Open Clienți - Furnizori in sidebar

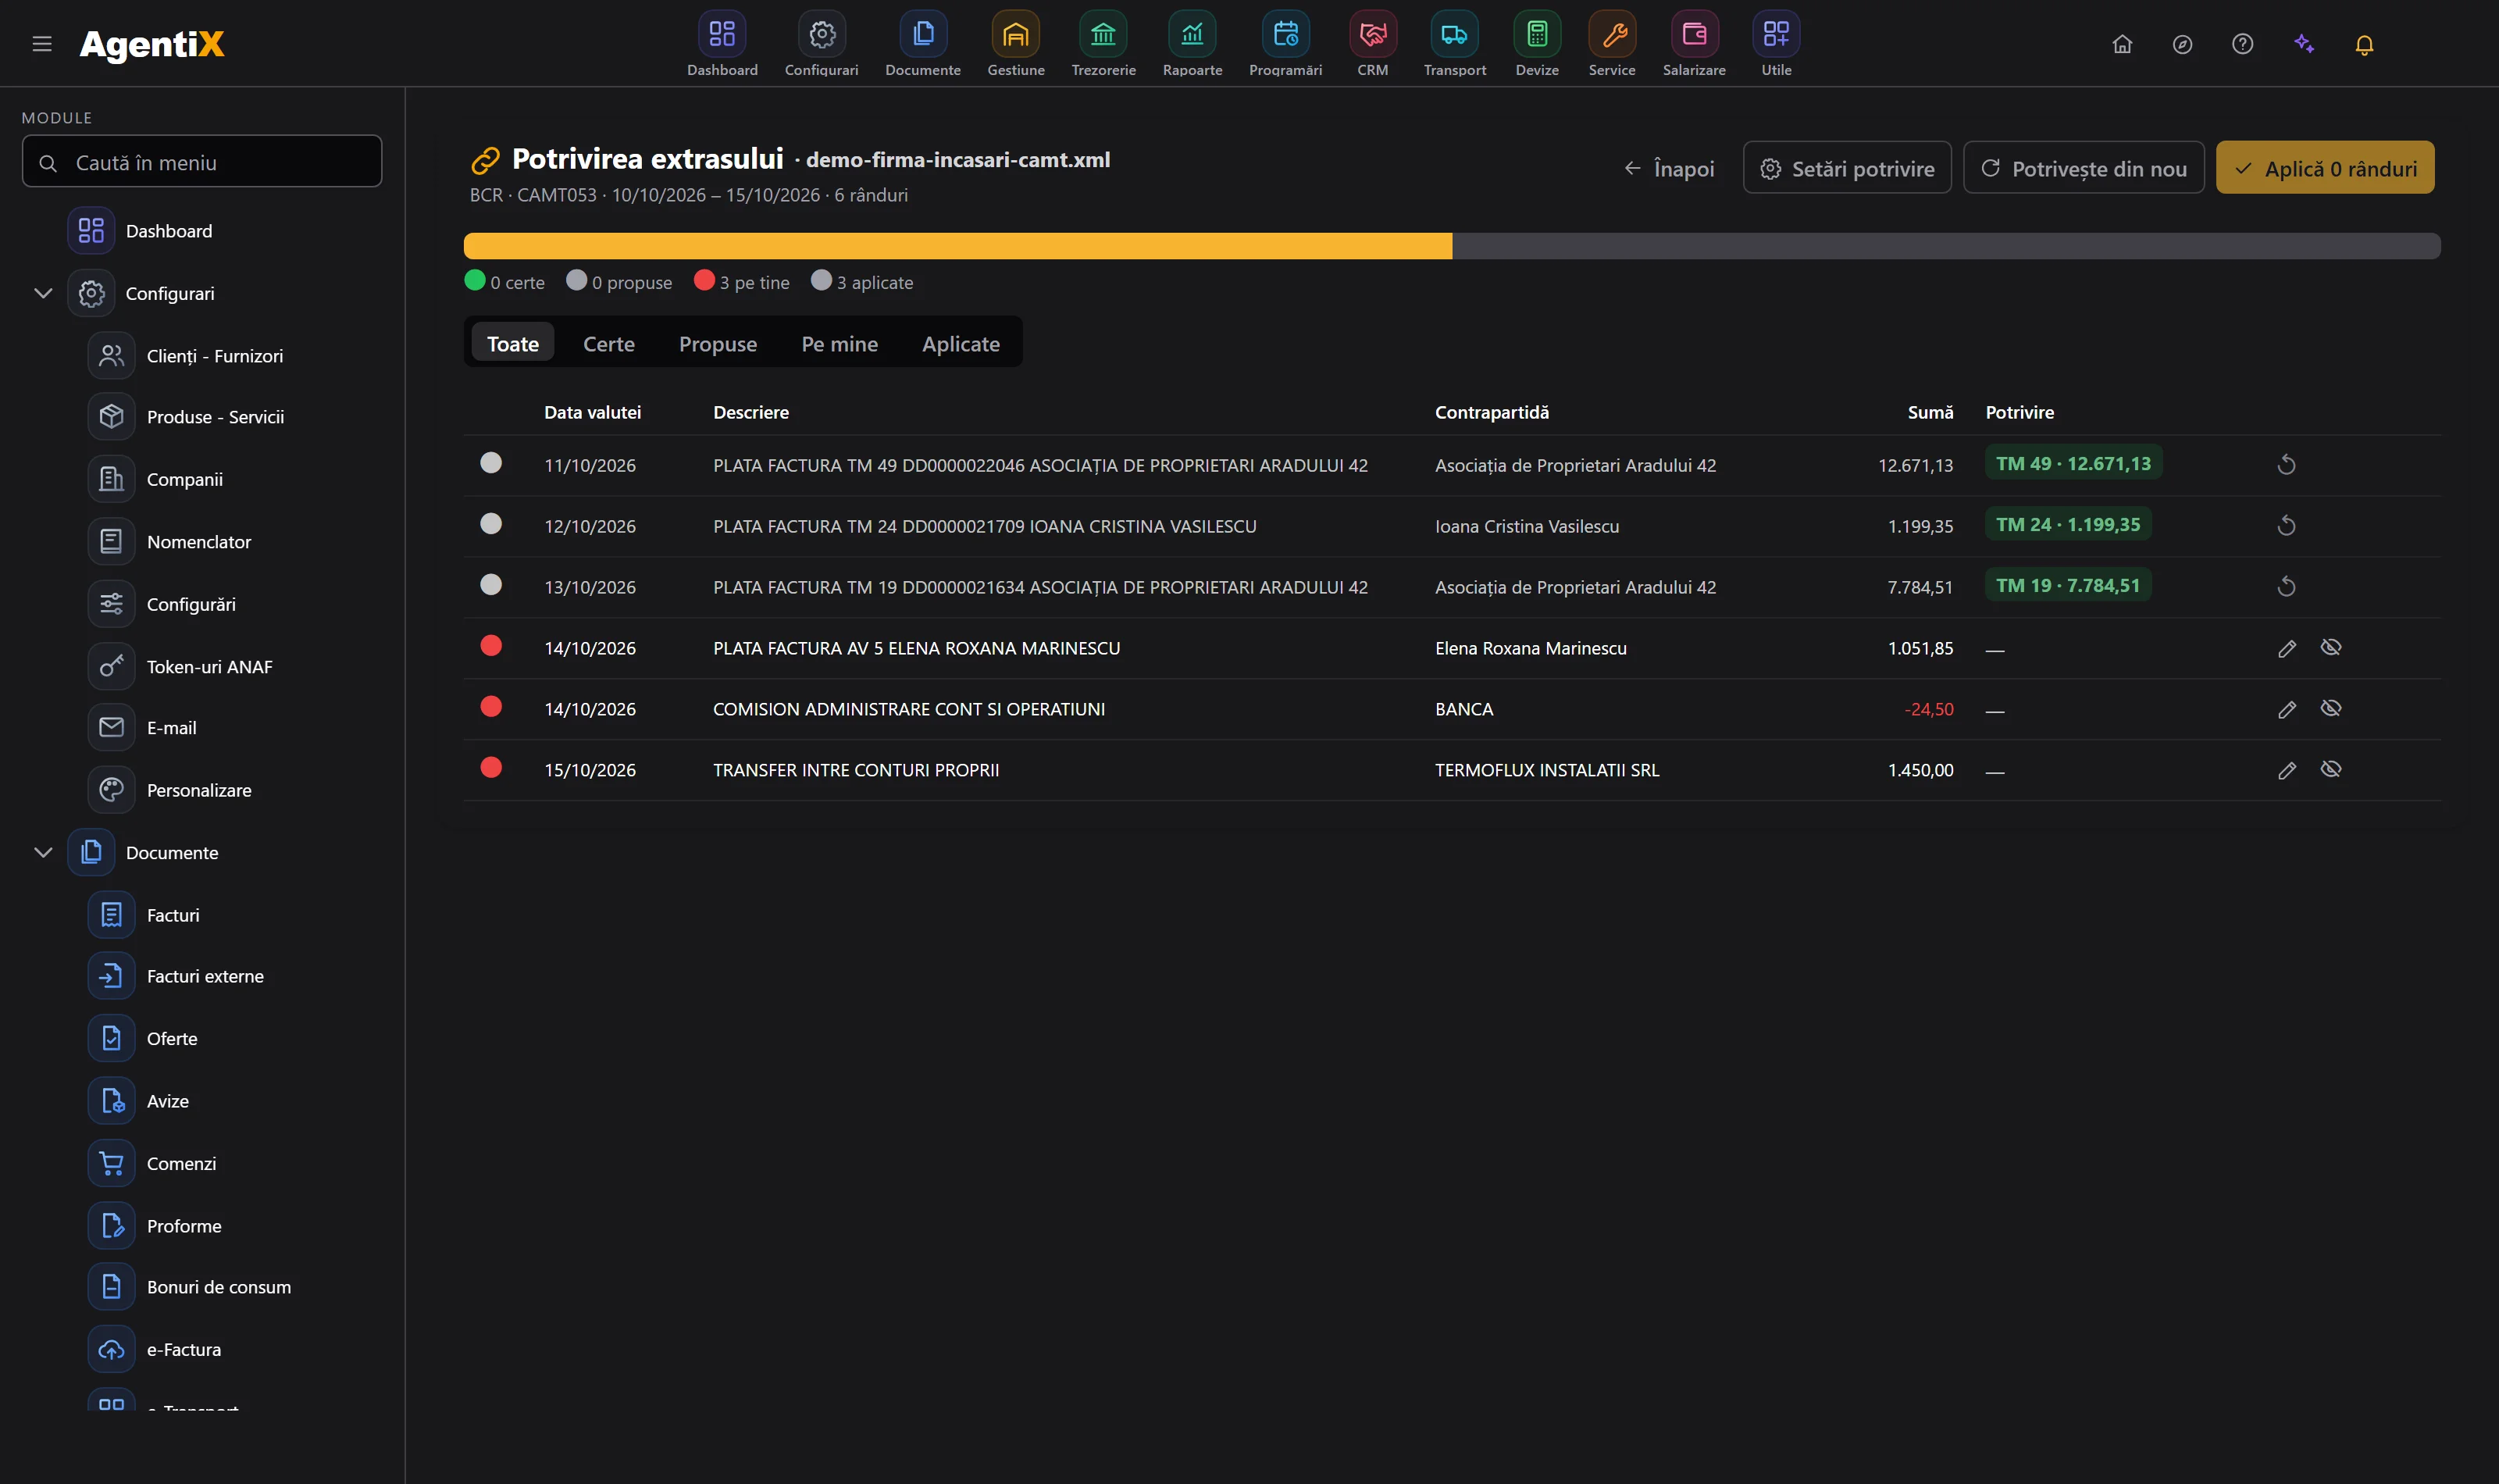(x=214, y=356)
